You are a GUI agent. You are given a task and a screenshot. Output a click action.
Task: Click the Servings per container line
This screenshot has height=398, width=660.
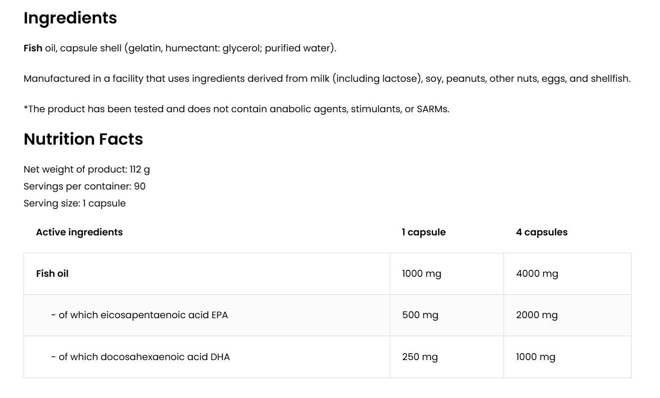point(85,187)
